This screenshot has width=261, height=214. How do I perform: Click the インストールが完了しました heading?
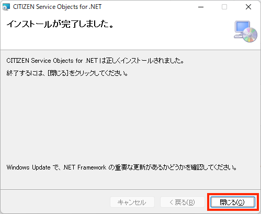60,24
